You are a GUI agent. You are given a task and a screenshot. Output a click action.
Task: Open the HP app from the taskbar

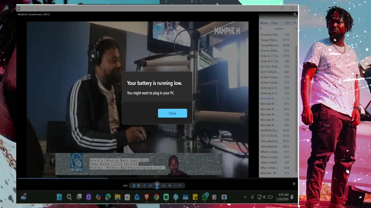[176, 197]
